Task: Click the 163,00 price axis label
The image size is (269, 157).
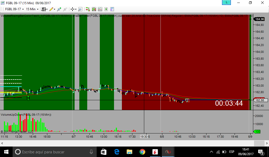Action: [259, 86]
